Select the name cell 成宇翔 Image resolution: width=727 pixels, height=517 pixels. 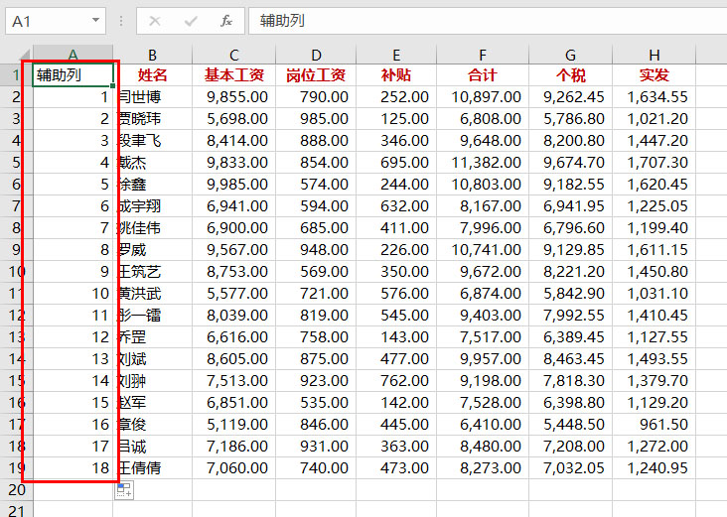tap(153, 205)
